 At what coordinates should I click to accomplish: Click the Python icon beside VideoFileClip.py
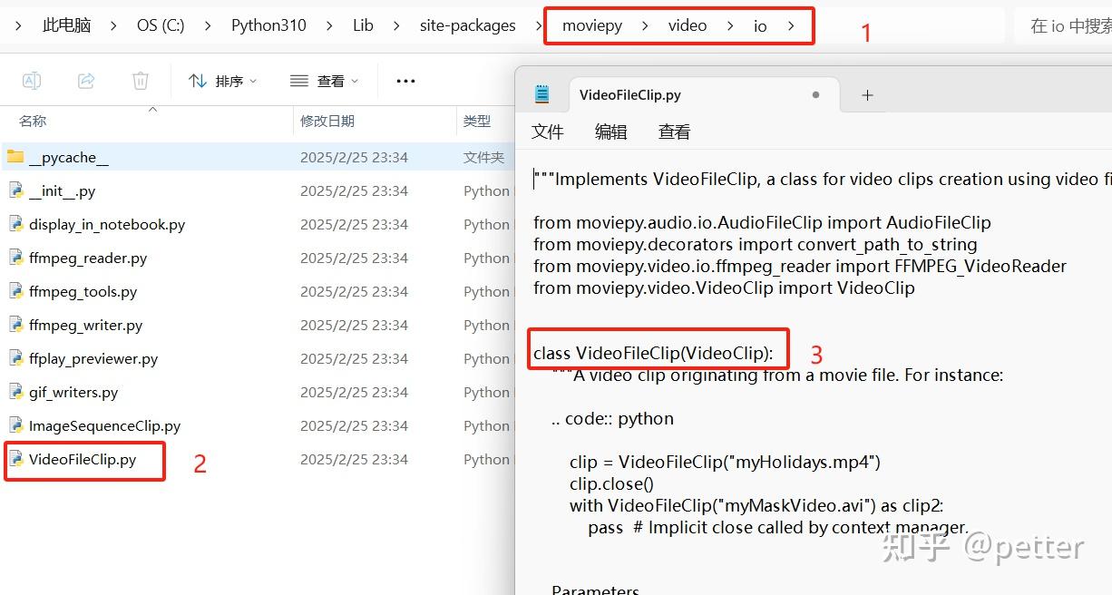[x=16, y=459]
